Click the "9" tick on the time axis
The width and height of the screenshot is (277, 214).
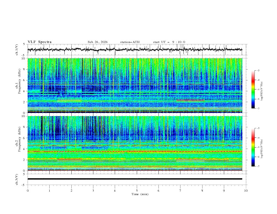(224, 191)
